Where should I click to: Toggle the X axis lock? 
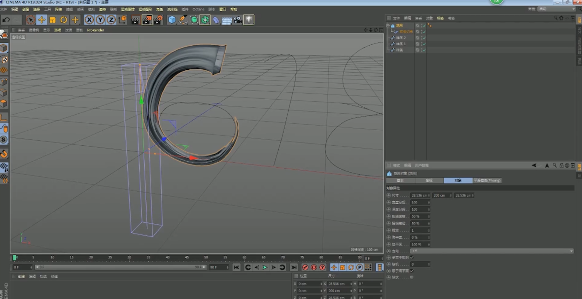[x=89, y=20]
